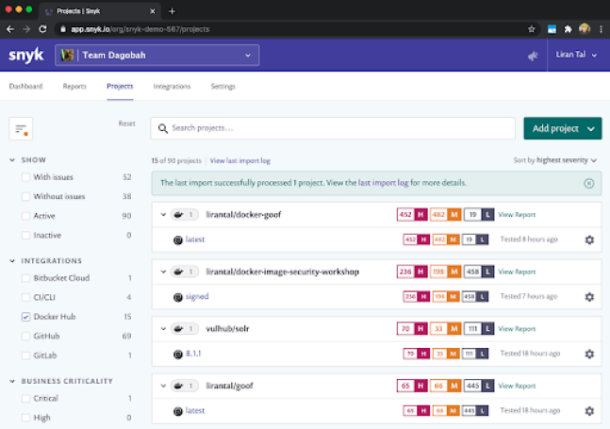Open browser extensions puzzle icon
Image resolution: width=610 pixels, height=429 pixels.
tap(568, 29)
